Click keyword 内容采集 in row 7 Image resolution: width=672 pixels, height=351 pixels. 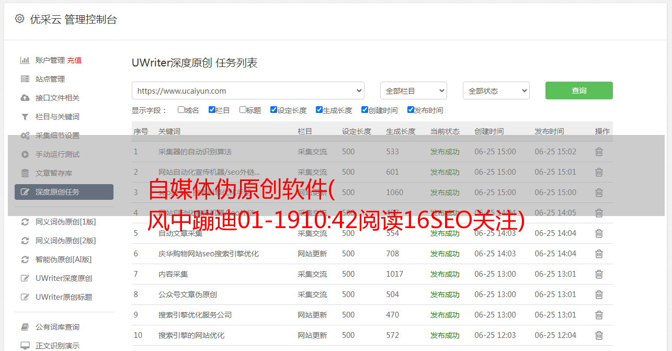click(x=173, y=274)
